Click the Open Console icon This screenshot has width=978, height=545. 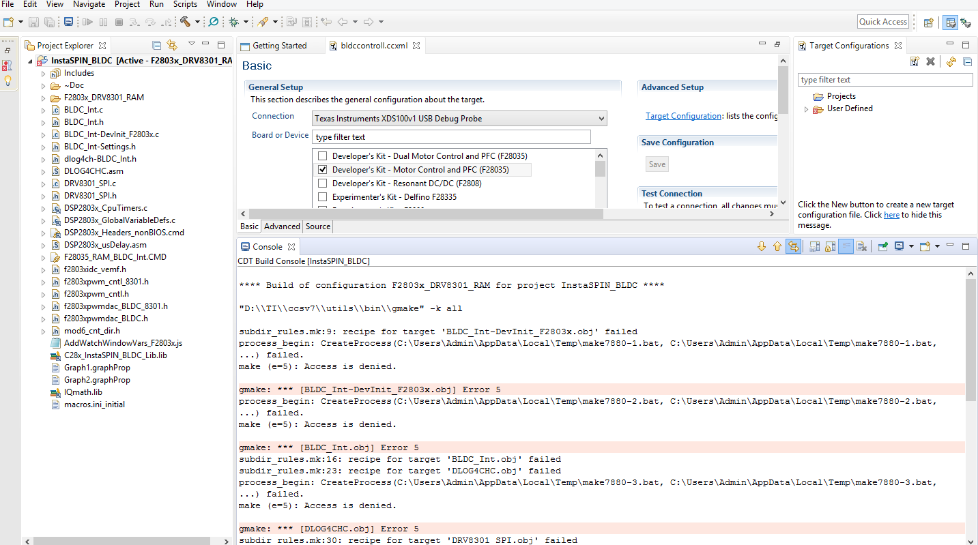pyautogui.click(x=925, y=246)
